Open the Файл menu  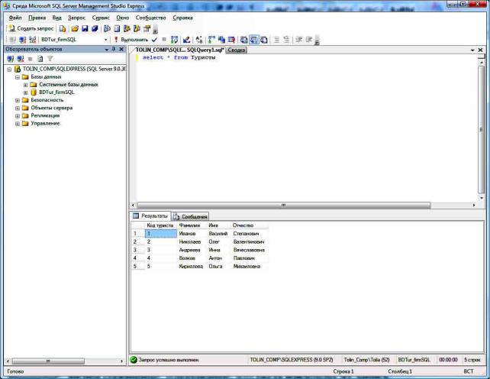(15, 18)
